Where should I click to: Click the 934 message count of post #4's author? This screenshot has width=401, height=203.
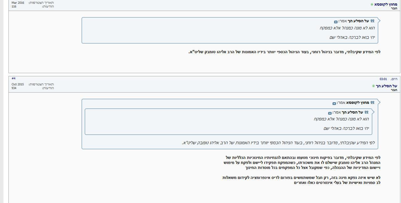(14, 88)
